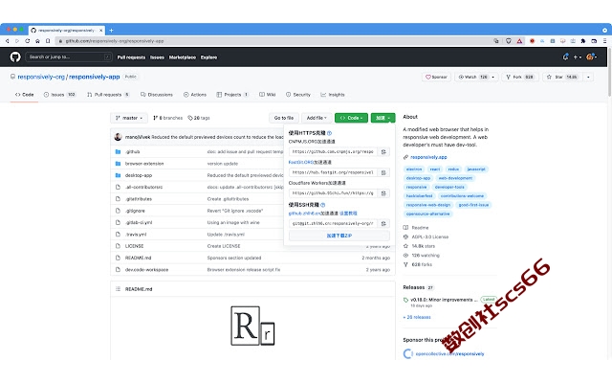Open the Actions tab
Screen dimensions: 612x383
(195, 95)
